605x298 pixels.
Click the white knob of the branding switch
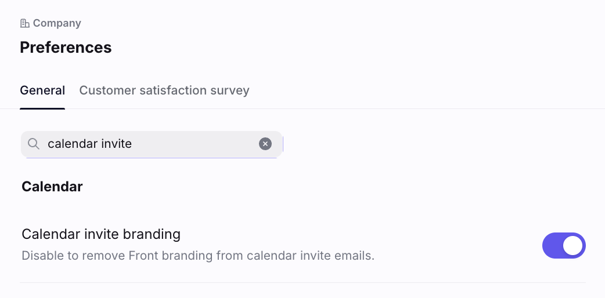click(572, 246)
